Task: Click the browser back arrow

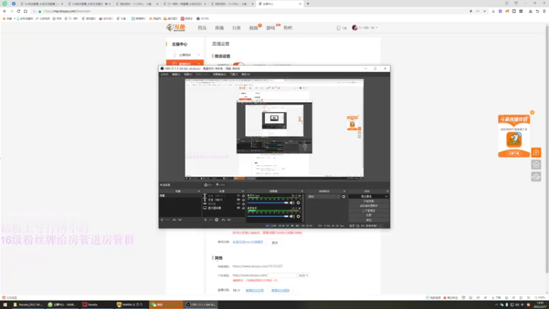Action: [x=5, y=11]
